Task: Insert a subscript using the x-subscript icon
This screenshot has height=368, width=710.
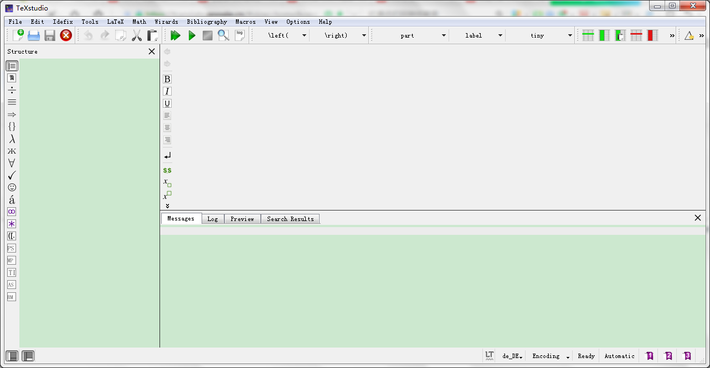Action: tap(167, 182)
